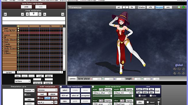Image resolution: width=188 pixels, height=105 pixels.
Task: Click the play button
Action: click(140, 102)
